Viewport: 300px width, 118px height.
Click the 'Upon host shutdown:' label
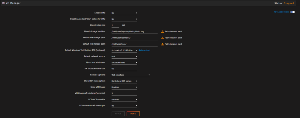[96, 62]
